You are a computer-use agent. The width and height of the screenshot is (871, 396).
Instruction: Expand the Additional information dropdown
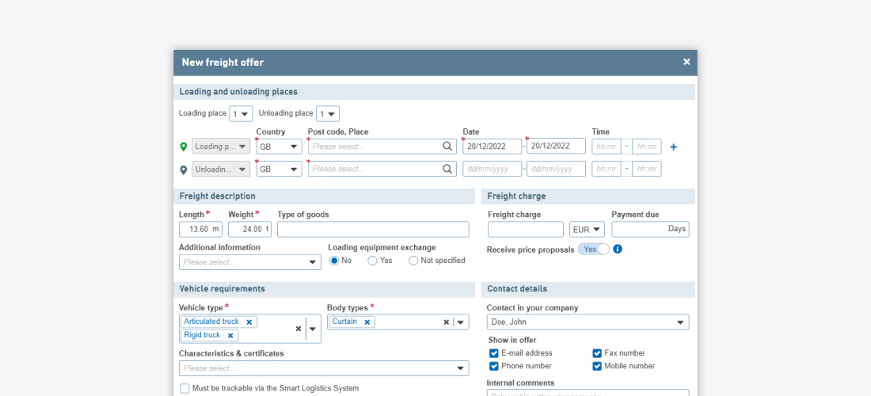(312, 262)
